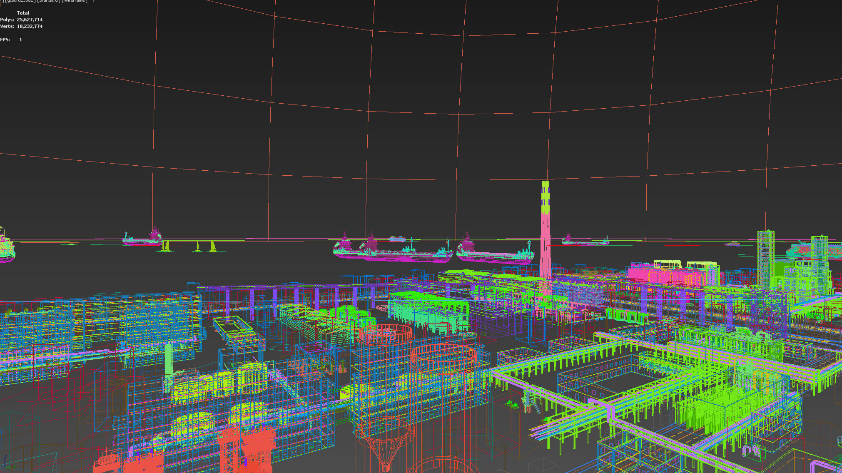Click the Polys count 25,627,714
Viewport: 842px width, 473px height.
pyautogui.click(x=30, y=20)
